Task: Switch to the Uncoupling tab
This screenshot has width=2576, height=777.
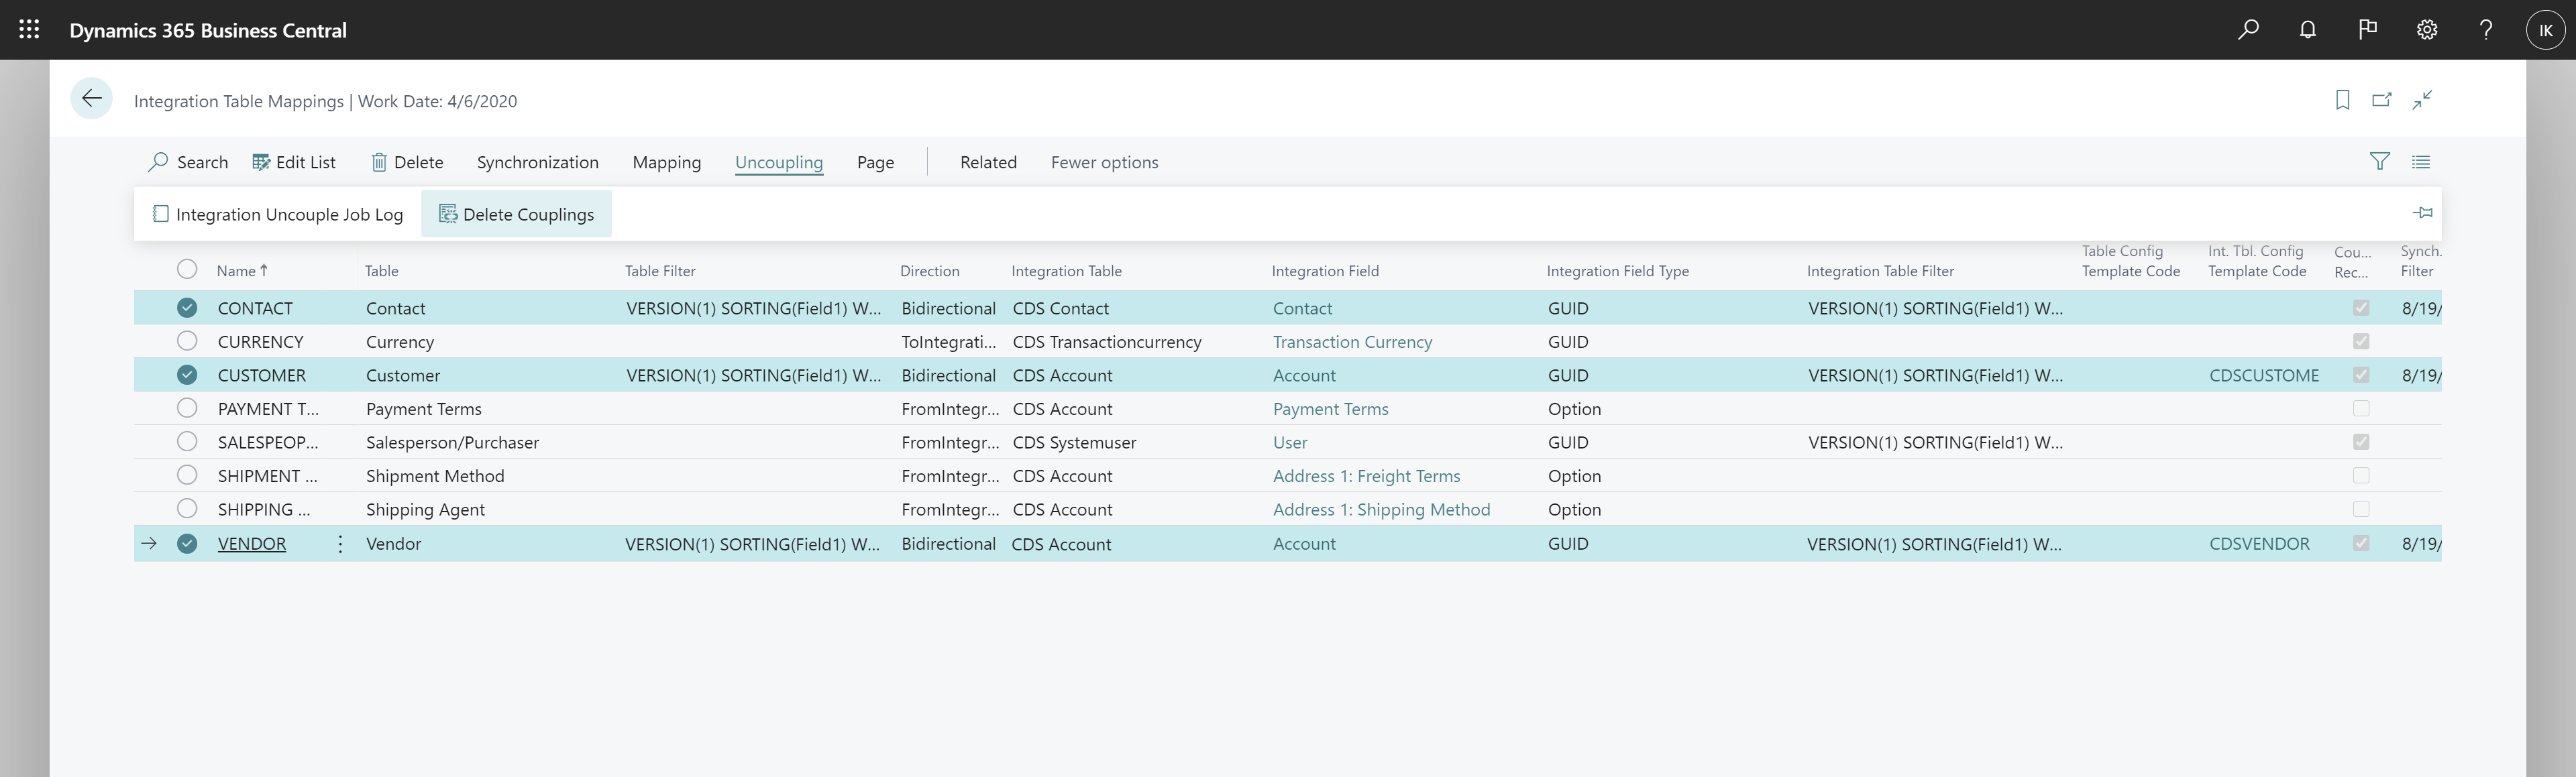Action: point(779,161)
